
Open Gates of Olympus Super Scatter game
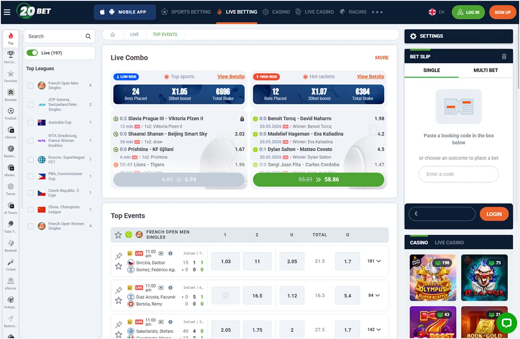[x=433, y=278]
